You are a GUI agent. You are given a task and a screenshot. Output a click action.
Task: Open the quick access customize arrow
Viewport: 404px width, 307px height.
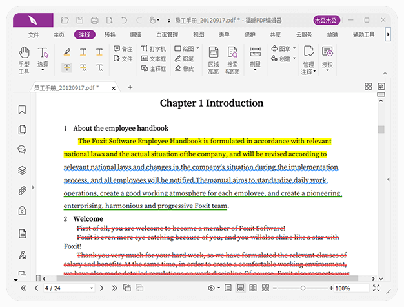169,21
